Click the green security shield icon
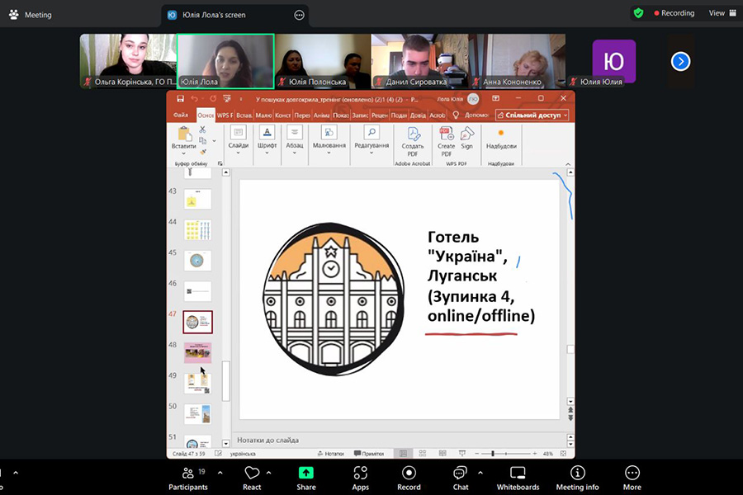743x495 pixels. click(x=638, y=13)
